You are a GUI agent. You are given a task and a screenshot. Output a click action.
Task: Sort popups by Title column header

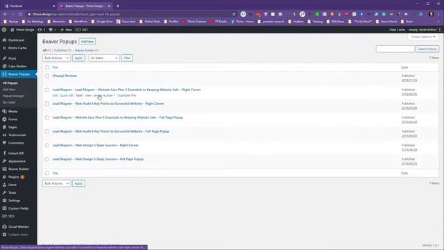(x=55, y=67)
